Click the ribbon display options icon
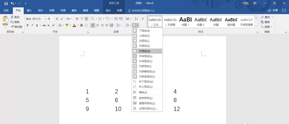The height and width of the screenshot is (124, 289). tap(255, 3)
